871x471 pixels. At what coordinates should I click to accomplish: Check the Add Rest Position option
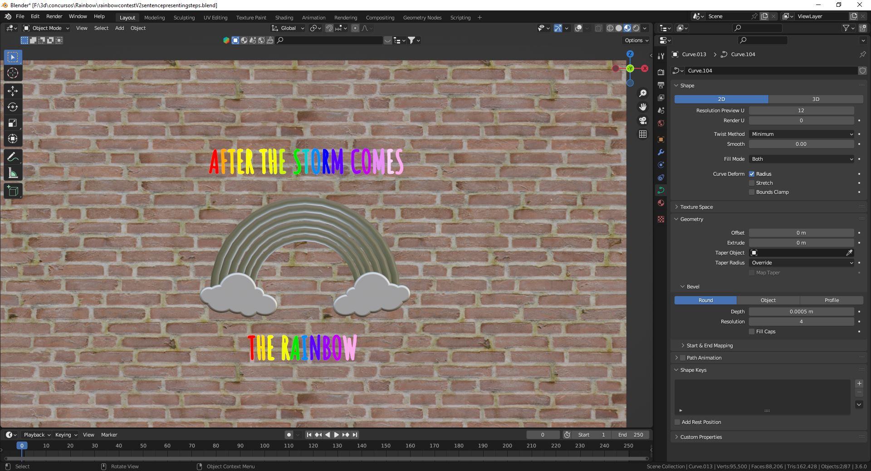coord(677,422)
